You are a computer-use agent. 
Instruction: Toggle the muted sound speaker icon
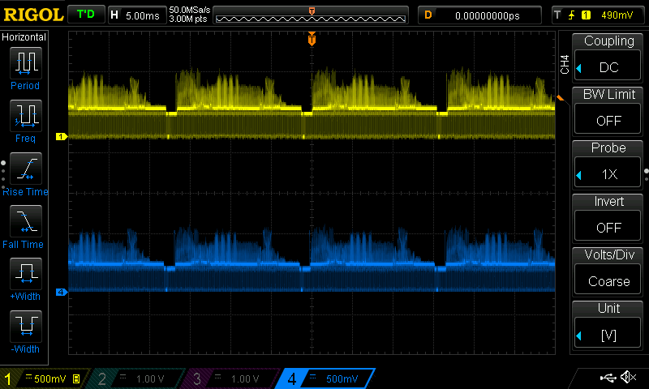pos(628,377)
